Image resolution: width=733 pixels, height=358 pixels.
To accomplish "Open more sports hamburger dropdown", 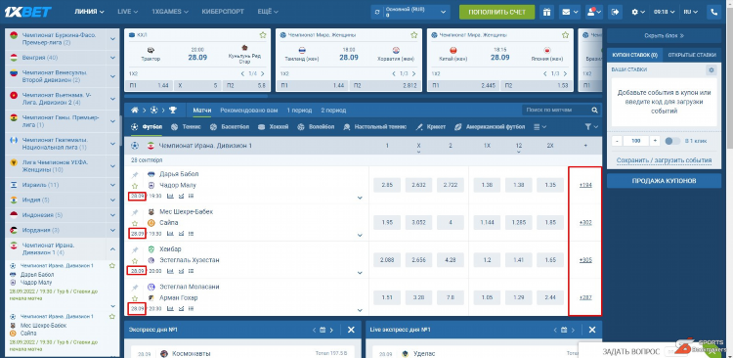I will click(x=539, y=127).
